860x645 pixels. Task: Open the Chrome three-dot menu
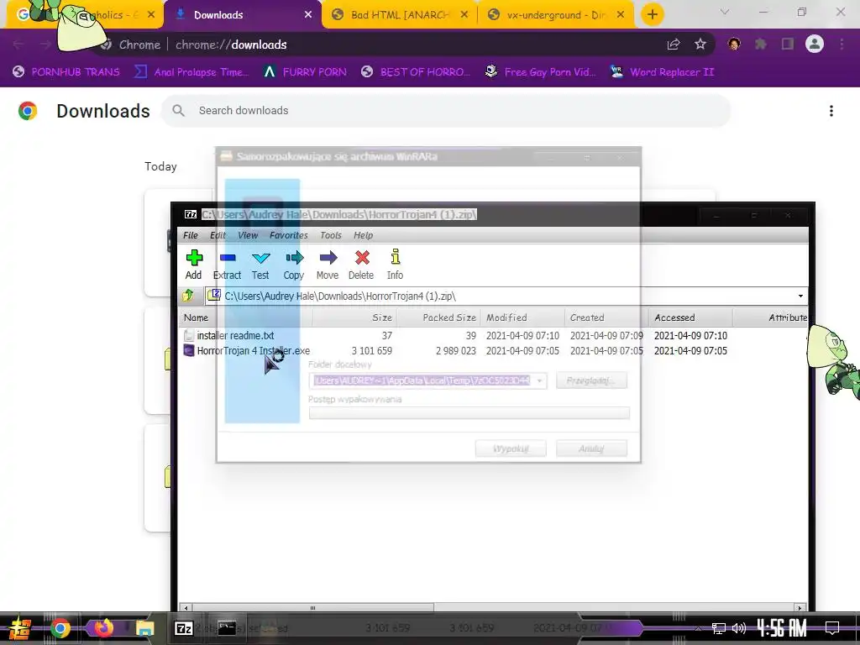click(x=842, y=45)
